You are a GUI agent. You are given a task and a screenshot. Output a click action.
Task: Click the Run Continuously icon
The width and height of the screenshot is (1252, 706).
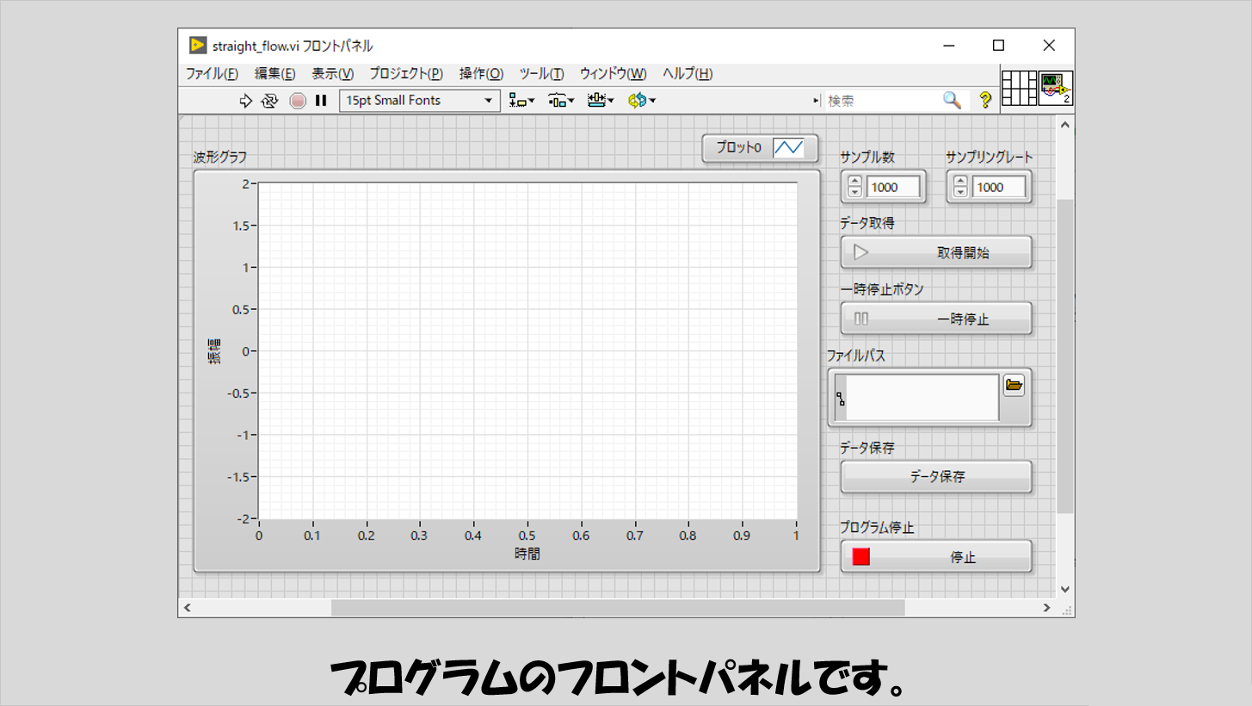click(270, 101)
